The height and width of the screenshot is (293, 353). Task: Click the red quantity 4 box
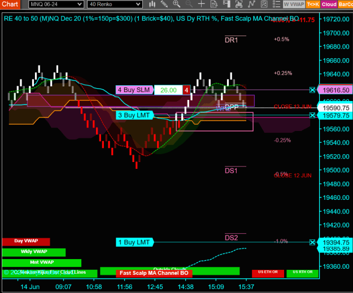pyautogui.click(x=186, y=90)
